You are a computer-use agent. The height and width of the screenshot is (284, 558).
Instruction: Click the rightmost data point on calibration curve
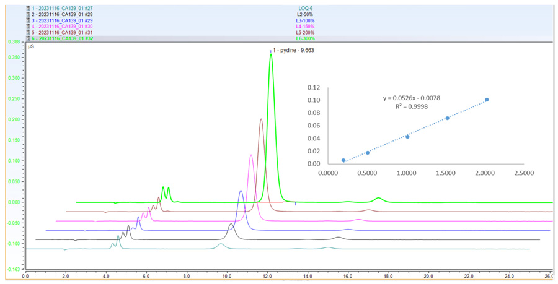[x=487, y=100]
